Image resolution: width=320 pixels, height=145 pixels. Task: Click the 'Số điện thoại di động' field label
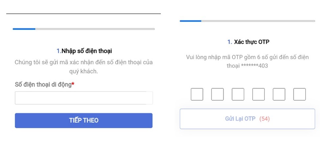[43, 84]
